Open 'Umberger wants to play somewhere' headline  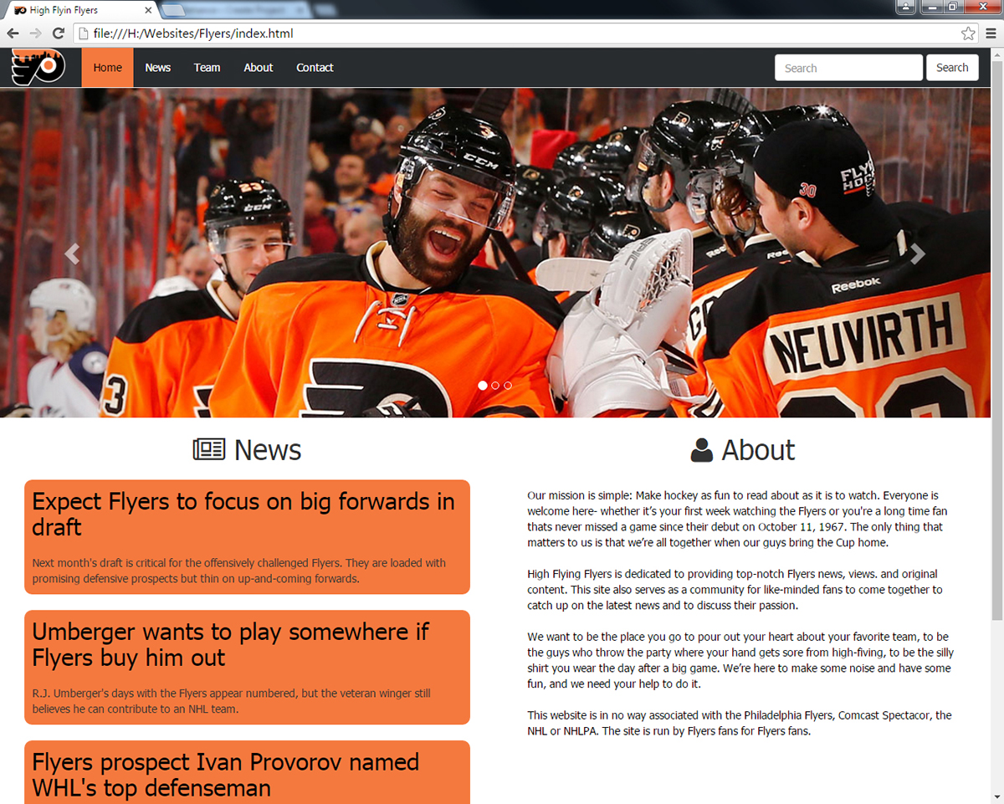pyautogui.click(x=231, y=644)
